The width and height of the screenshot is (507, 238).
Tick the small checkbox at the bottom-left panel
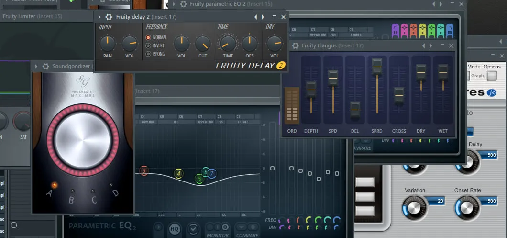point(13,225)
